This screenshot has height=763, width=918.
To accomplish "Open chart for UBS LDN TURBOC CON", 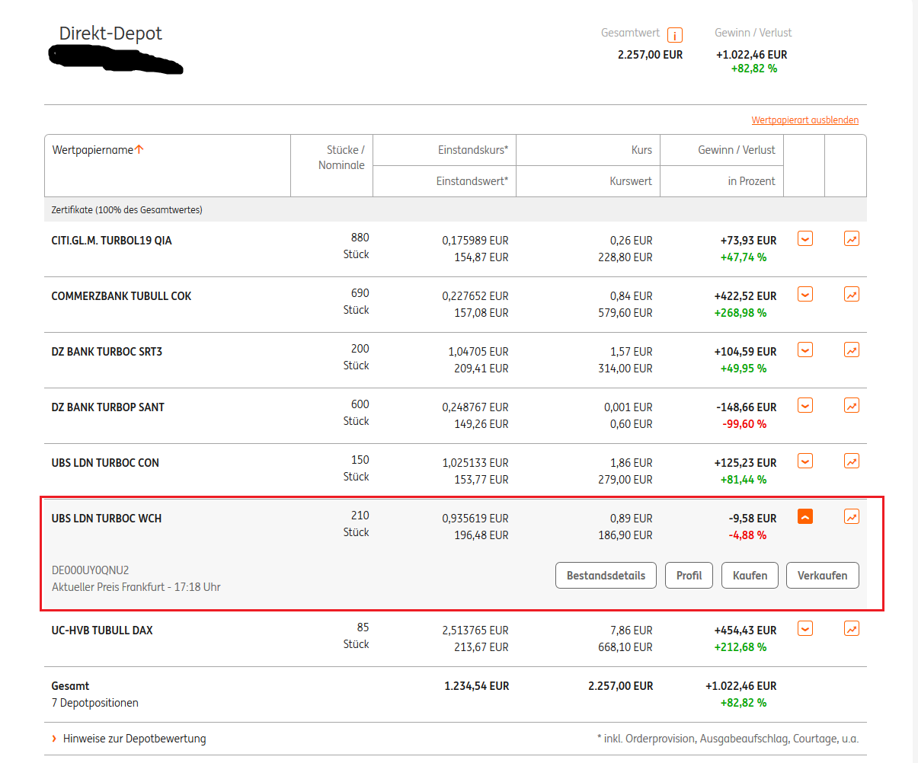I will coord(852,461).
